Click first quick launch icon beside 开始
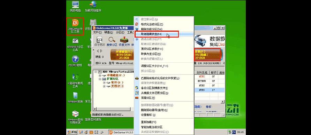Image resolution: width=311 pixels, height=135 pixels. [x=81, y=132]
